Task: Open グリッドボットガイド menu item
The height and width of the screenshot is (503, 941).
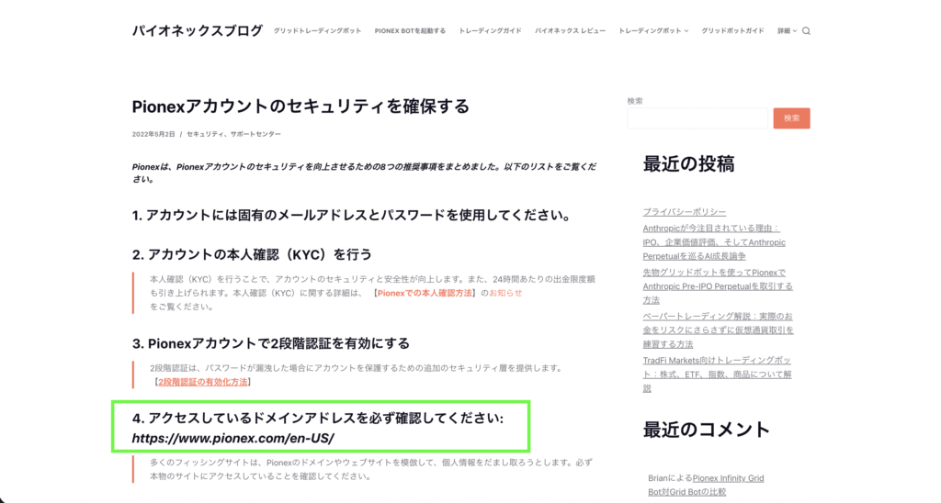Action: pos(732,31)
